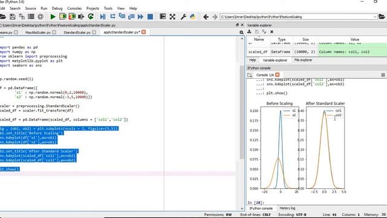This screenshot has height=218, width=387.
Task: Open the outline list toolbar icon
Action: point(31,17)
